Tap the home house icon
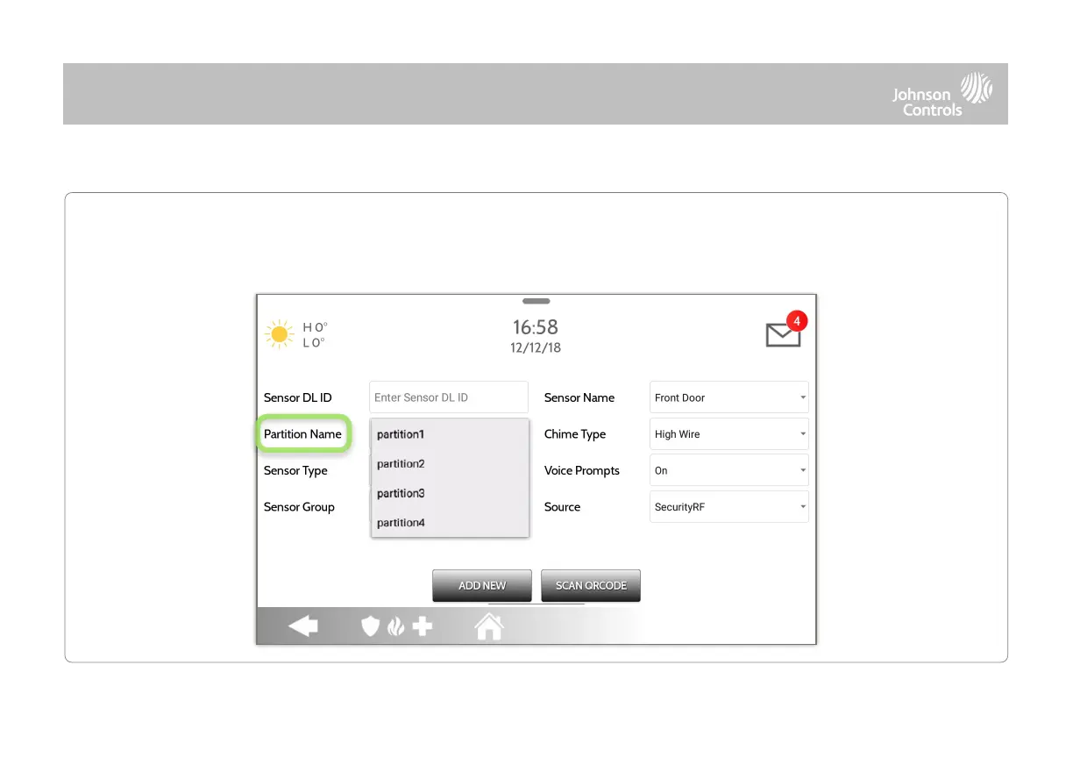The height and width of the screenshot is (758, 1073). [489, 626]
